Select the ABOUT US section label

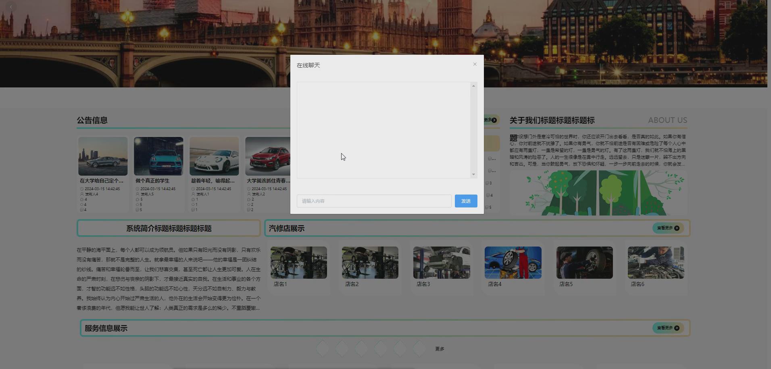667,120
